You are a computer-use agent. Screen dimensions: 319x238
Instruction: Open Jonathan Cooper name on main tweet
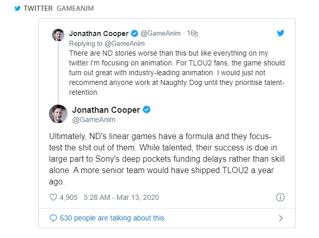[106, 110]
